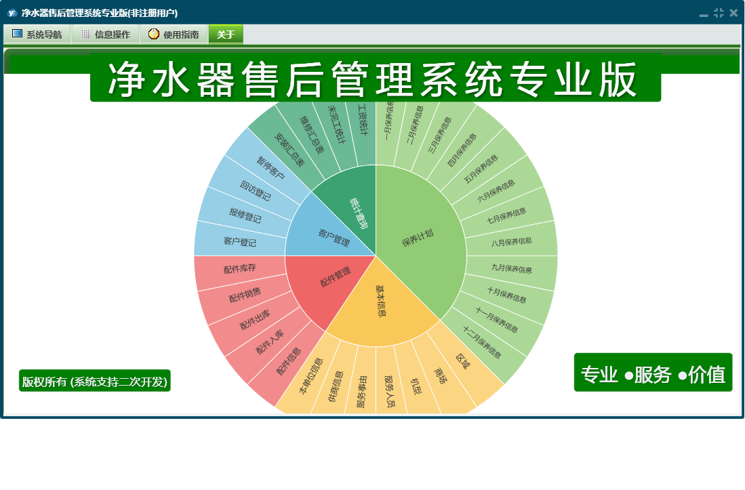Open 十月保养信息 segment
The height and width of the screenshot is (490, 745).
click(506, 295)
